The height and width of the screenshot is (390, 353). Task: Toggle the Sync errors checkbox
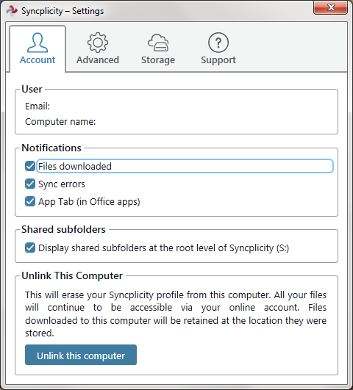[x=30, y=184]
